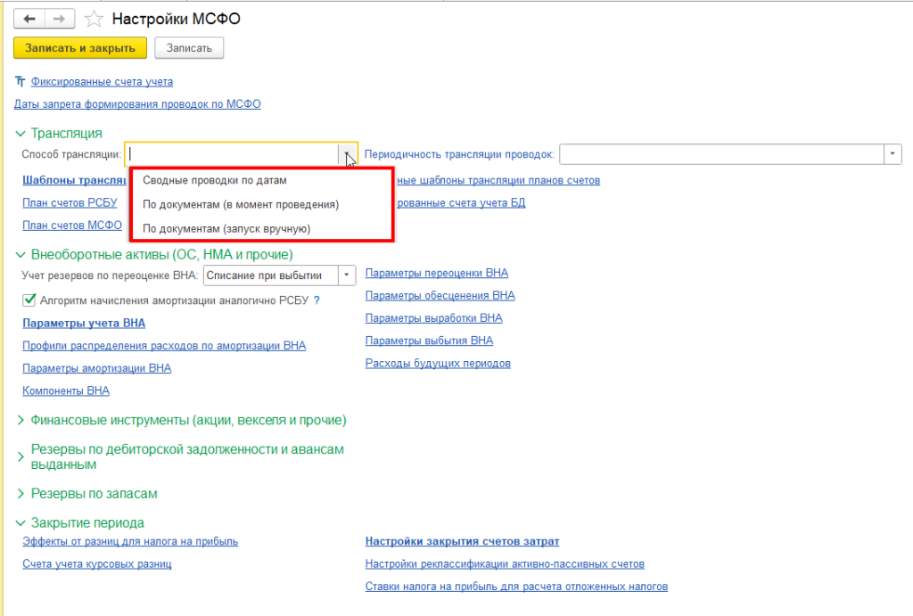This screenshot has height=616, width=913.
Task: Choose По документам (в момент проведения)
Action: click(x=241, y=204)
